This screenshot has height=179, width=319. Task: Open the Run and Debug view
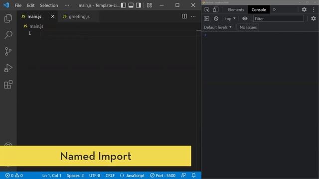(x=8, y=68)
